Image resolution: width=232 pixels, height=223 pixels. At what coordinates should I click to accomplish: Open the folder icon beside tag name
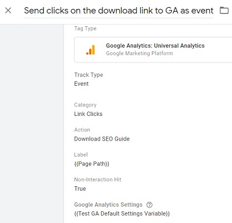(x=224, y=11)
